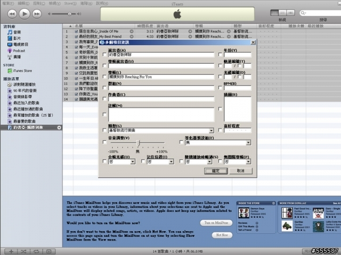Open the 記住位置(I) dropdown

click(x=171, y=161)
